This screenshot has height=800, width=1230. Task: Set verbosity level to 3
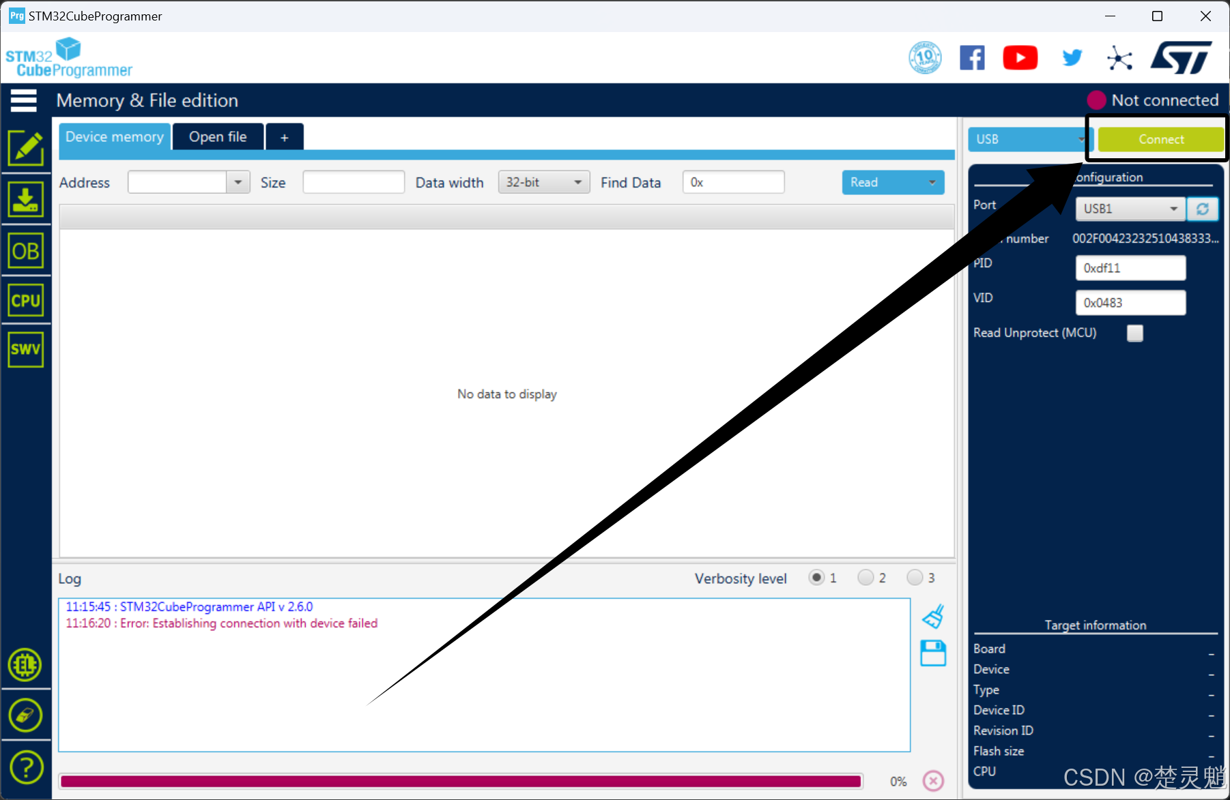point(915,578)
